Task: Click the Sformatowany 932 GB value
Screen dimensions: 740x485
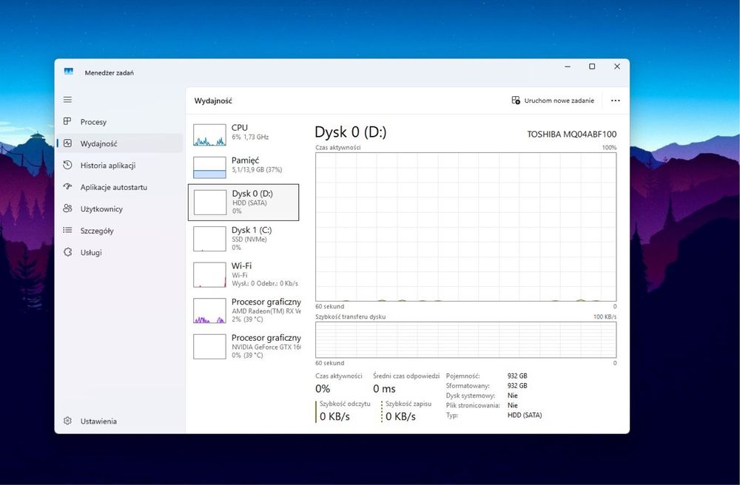Action: (517, 385)
